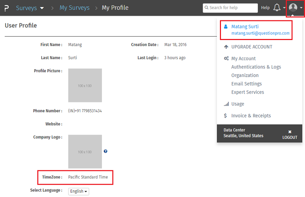
Task: Click the dollar icon beside Invoice & Receipts
Action: (x=225, y=116)
